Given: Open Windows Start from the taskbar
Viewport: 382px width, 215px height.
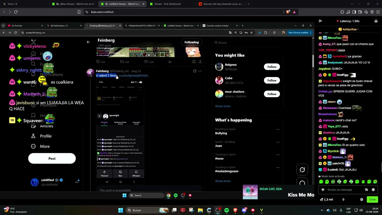Looking at the screenshot, I should click(x=121, y=210).
